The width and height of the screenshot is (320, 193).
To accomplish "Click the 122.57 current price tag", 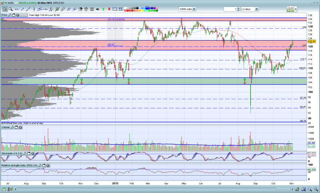I will 312,41.
